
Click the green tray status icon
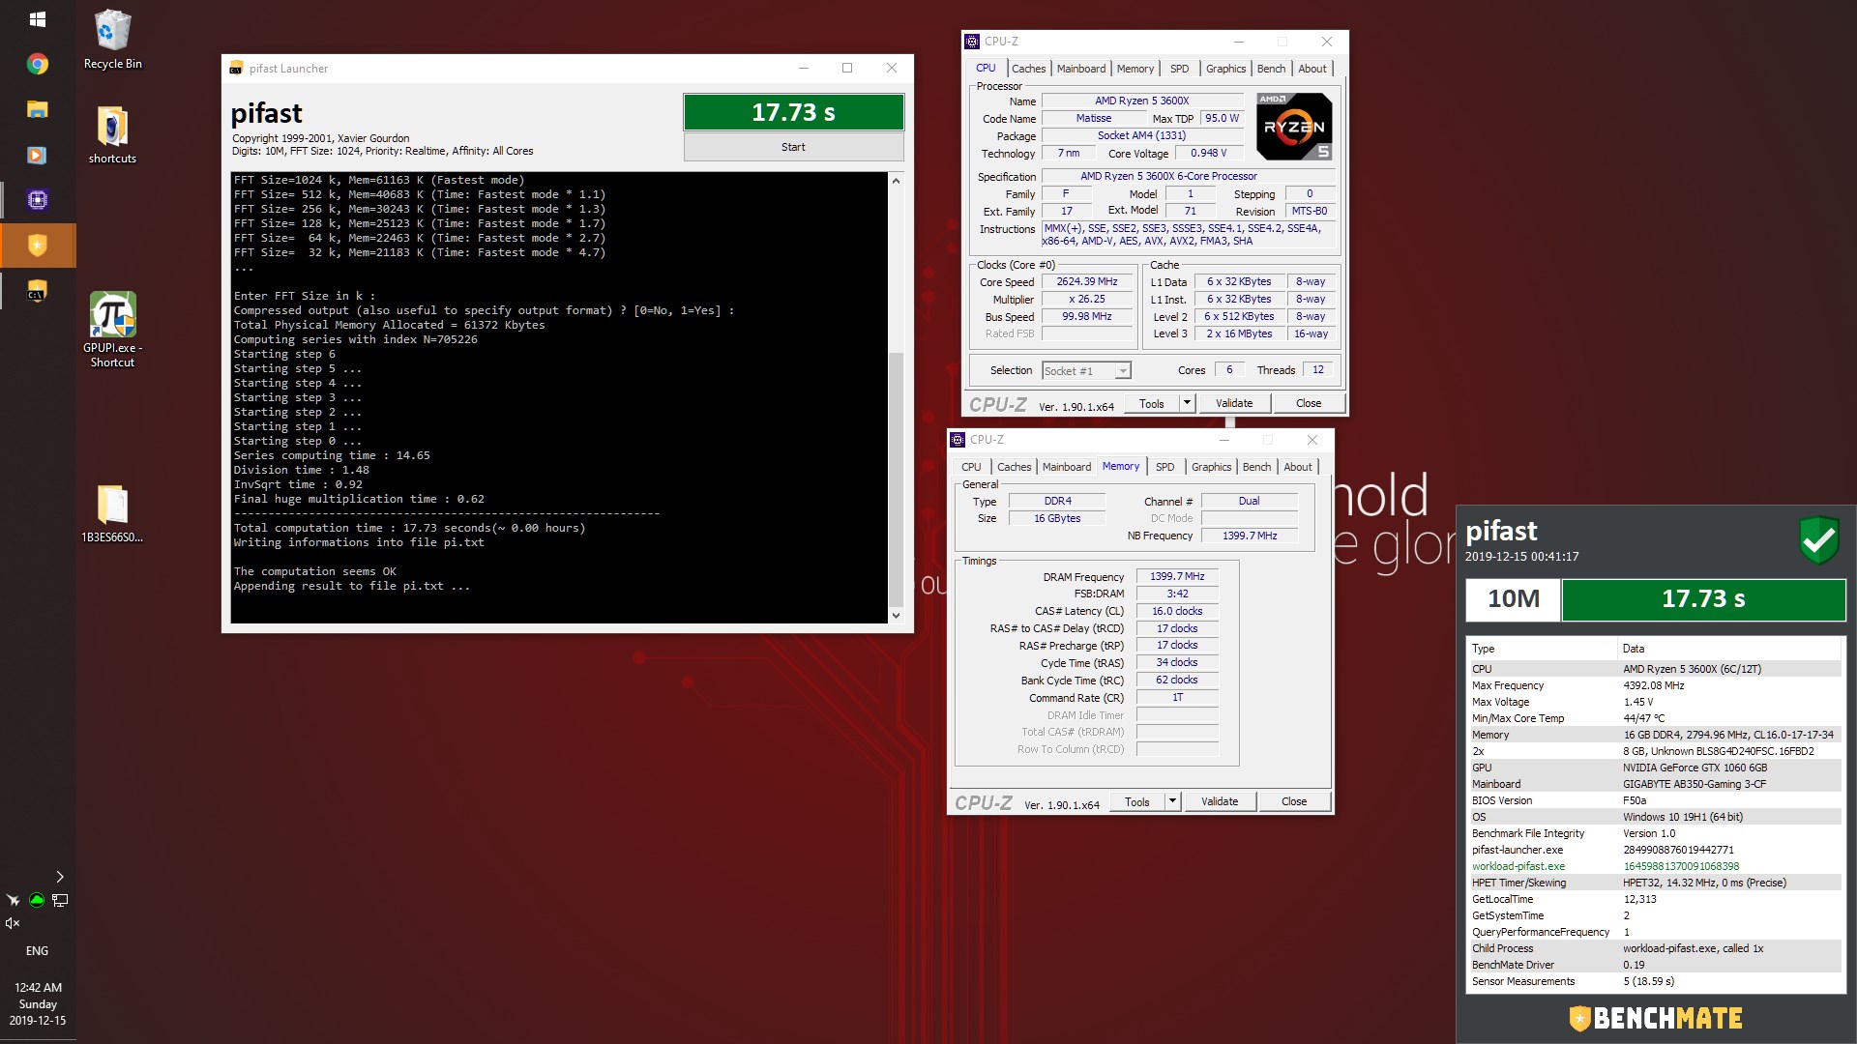(37, 900)
